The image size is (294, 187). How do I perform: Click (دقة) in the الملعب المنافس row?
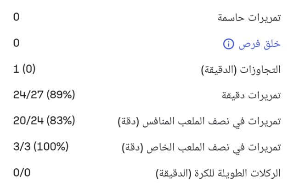pos(127,122)
